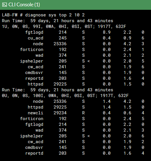Click the first 'Run Time: 59 days' line

[58, 21]
